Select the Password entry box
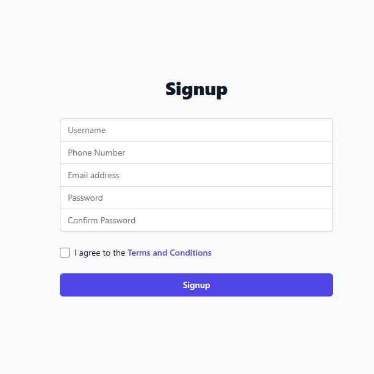374x374 pixels. (196, 198)
